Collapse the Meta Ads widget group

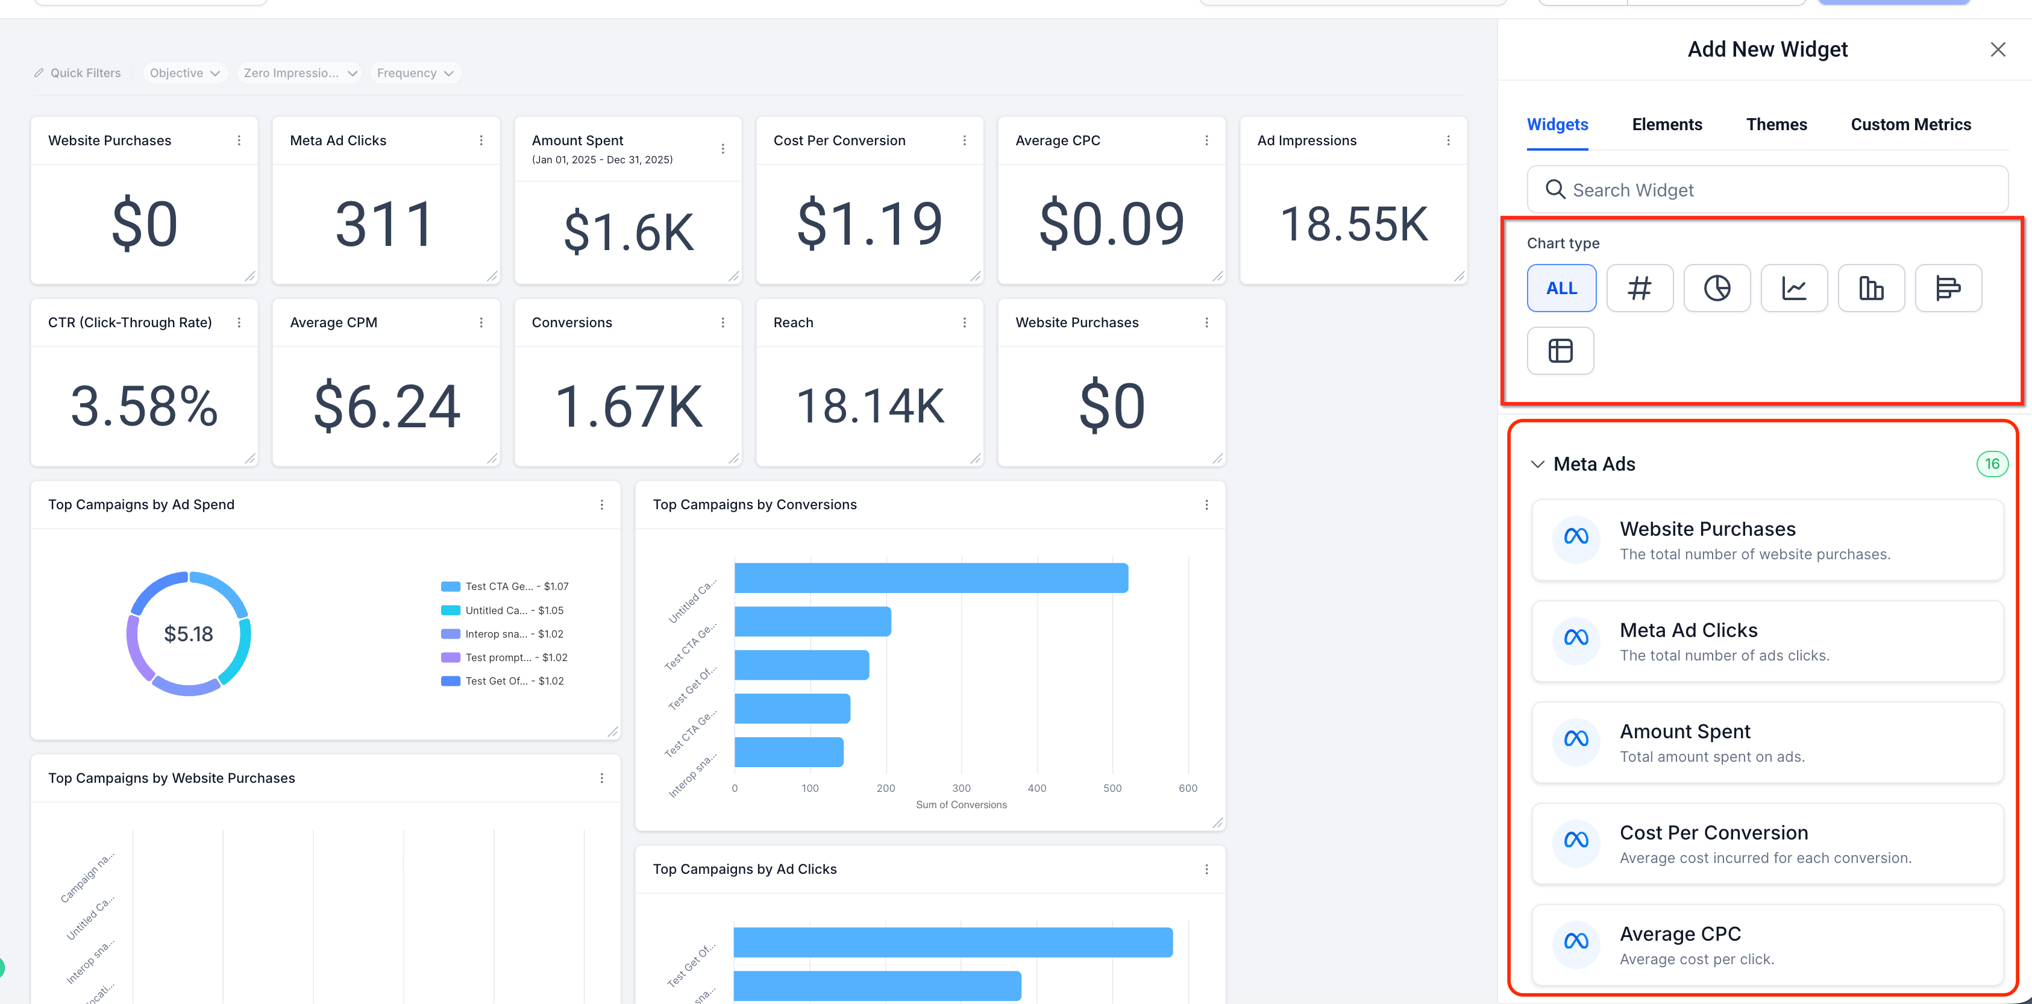click(x=1537, y=464)
